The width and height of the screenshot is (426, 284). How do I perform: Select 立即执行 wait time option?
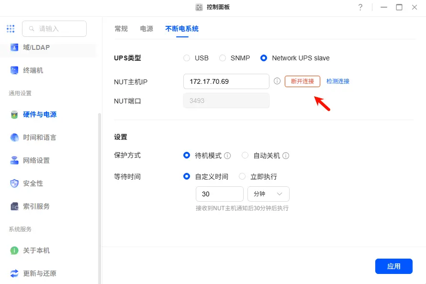coord(242,177)
